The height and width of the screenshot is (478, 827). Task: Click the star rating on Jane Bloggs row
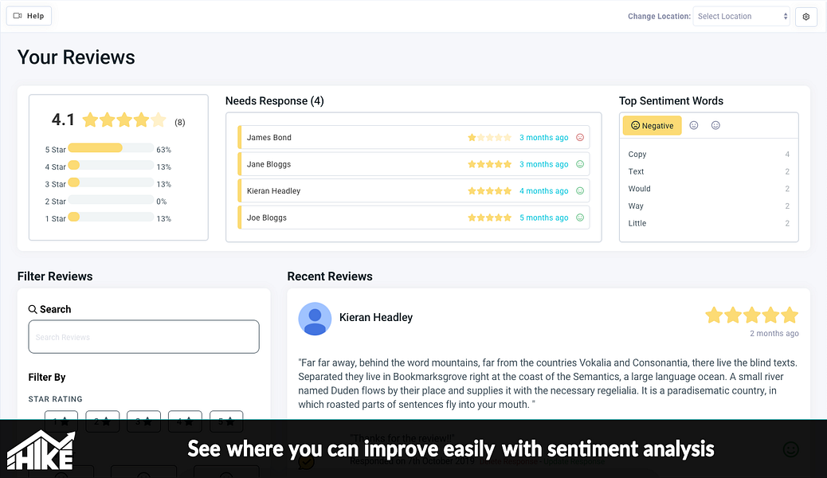[489, 164]
